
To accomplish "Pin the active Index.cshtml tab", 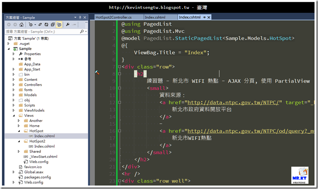I will tap(204, 17).
